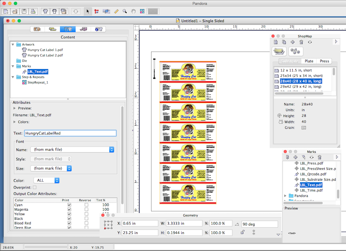Viewport: 346px width, 251px height.
Task: Click the save floppy disk icon
Action: click(x=24, y=11)
